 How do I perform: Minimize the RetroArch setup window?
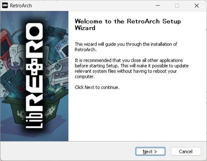(158, 6)
